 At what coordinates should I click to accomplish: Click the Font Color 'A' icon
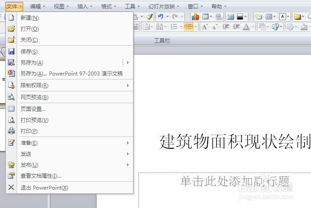click(246, 27)
